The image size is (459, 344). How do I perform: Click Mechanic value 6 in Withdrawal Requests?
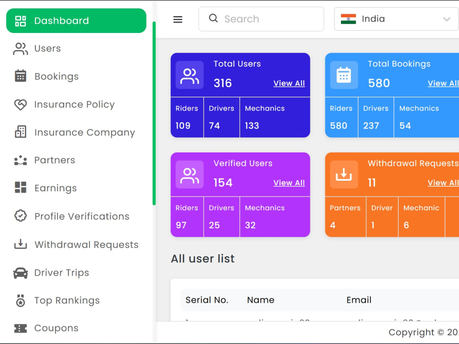click(406, 225)
